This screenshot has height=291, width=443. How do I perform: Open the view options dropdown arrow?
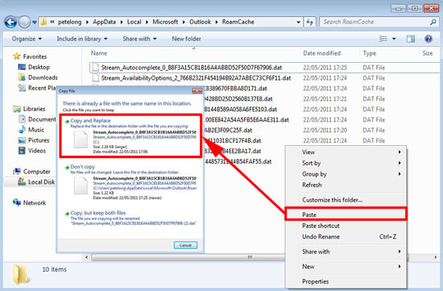(x=394, y=39)
